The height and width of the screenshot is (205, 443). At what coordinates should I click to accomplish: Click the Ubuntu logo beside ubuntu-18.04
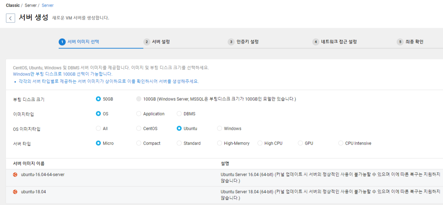coord(15,192)
